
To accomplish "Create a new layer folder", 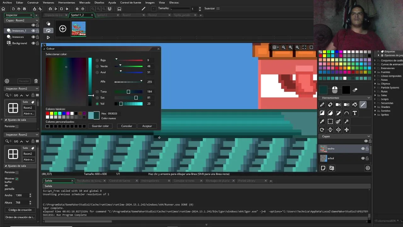I will tap(332, 168).
